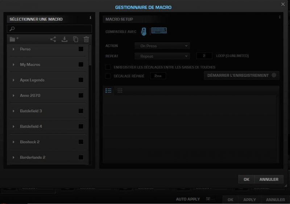The image size is (290, 204).
Task: Click Démarrer l'enregistrement button
Action: coord(241,75)
